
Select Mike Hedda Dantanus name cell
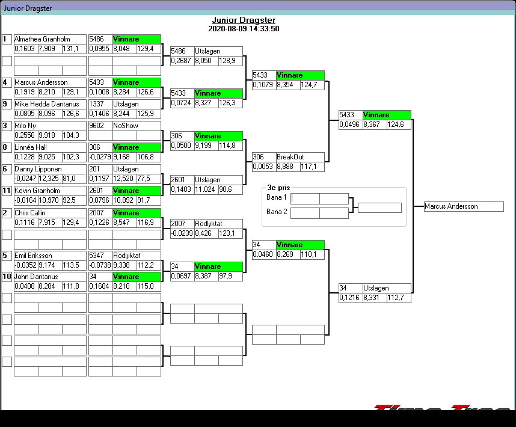[50, 104]
